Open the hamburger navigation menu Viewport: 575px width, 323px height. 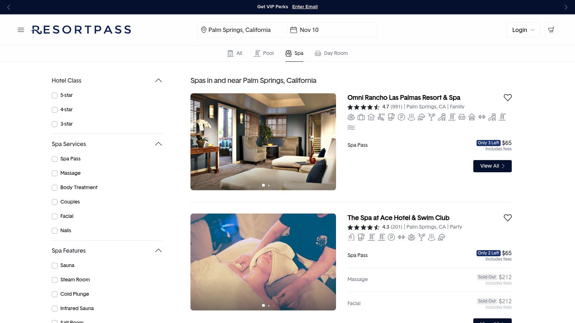(21, 30)
